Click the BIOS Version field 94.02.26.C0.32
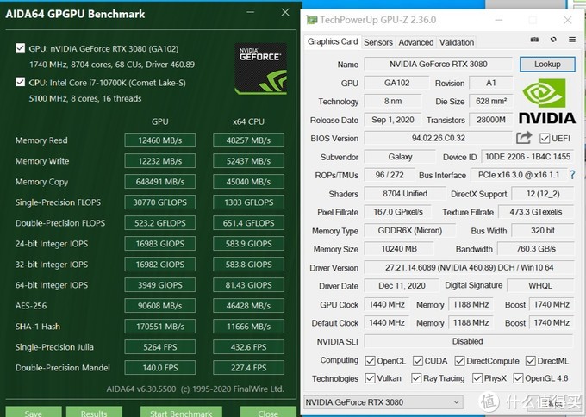This screenshot has width=586, height=417. (439, 138)
